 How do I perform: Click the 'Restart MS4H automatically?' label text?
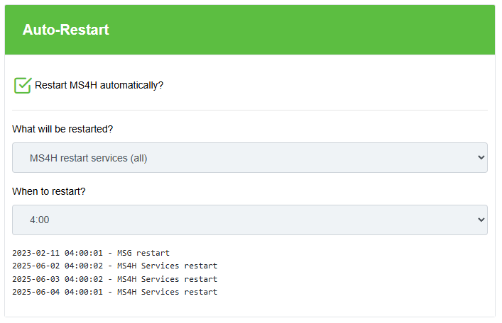click(99, 86)
